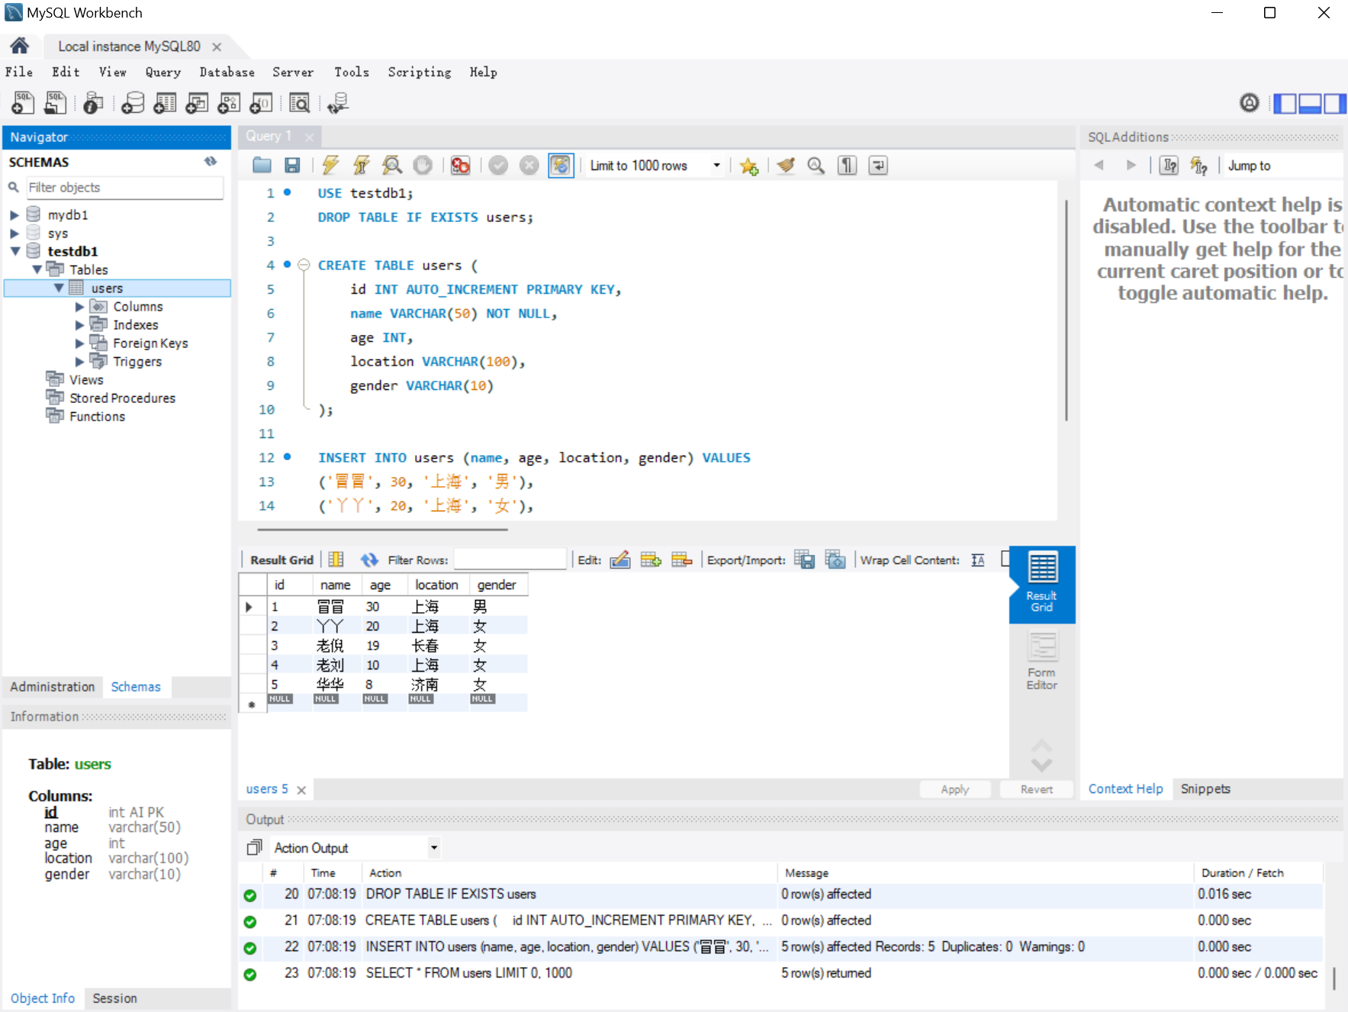Refresh the schemas list icon
1348x1012 pixels.
click(211, 161)
